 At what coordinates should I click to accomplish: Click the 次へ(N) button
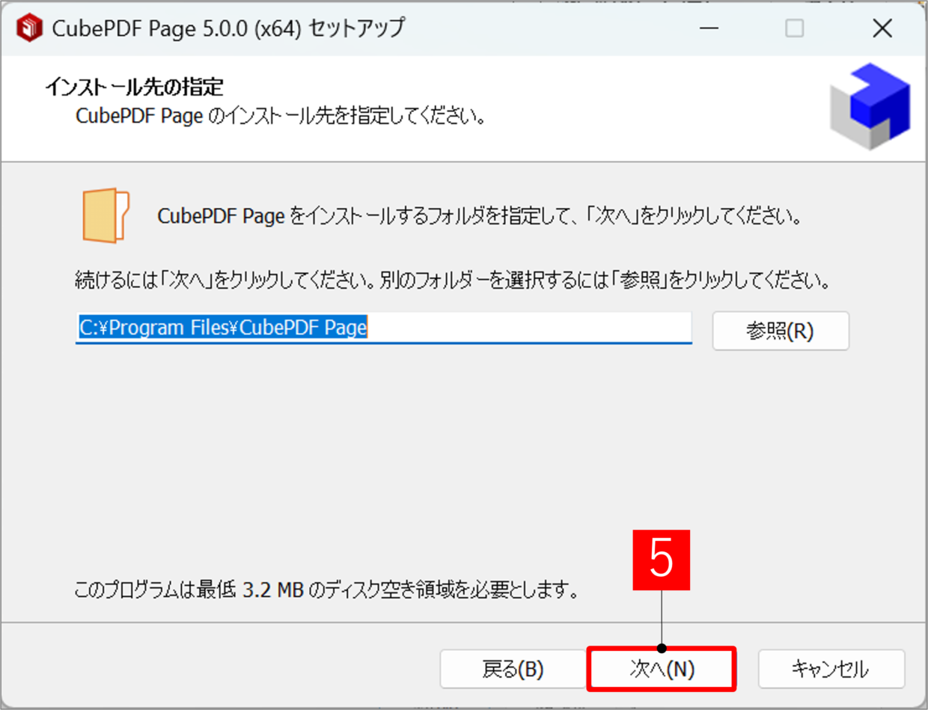tap(662, 669)
